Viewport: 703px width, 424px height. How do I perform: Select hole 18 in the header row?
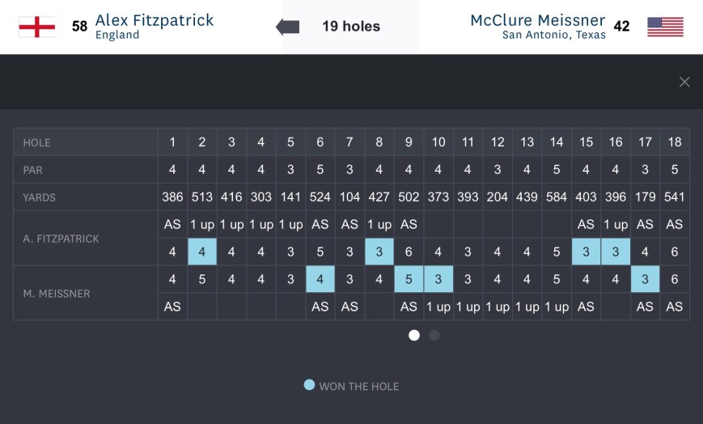coord(675,142)
